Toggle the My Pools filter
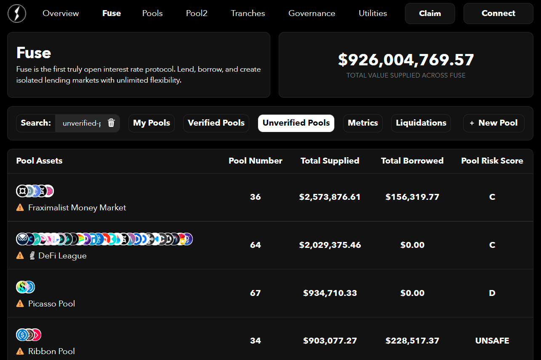This screenshot has width=541, height=360. pyautogui.click(x=152, y=123)
